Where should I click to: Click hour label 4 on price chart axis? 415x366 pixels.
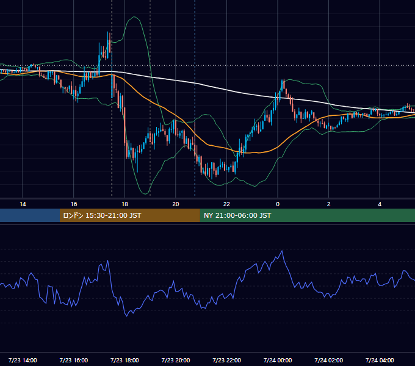(x=380, y=204)
